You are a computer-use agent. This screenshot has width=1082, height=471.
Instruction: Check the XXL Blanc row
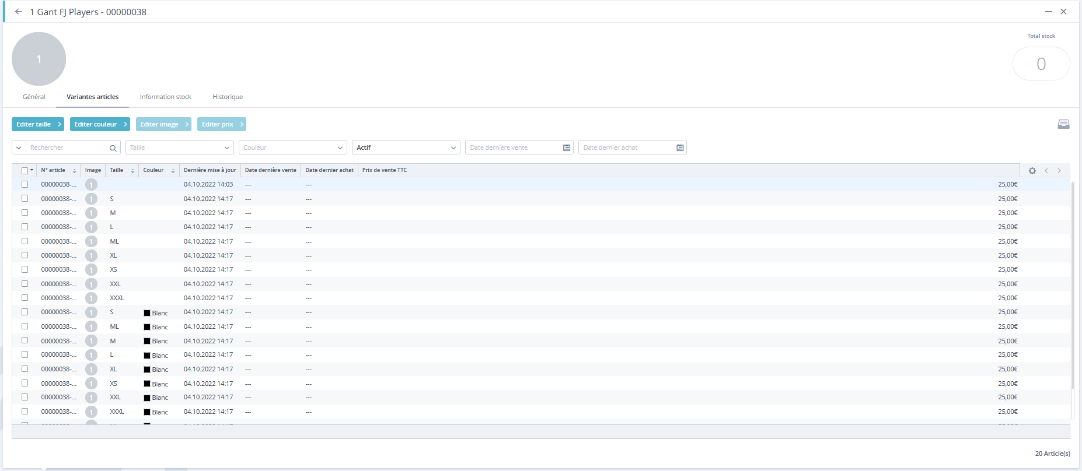click(x=25, y=397)
